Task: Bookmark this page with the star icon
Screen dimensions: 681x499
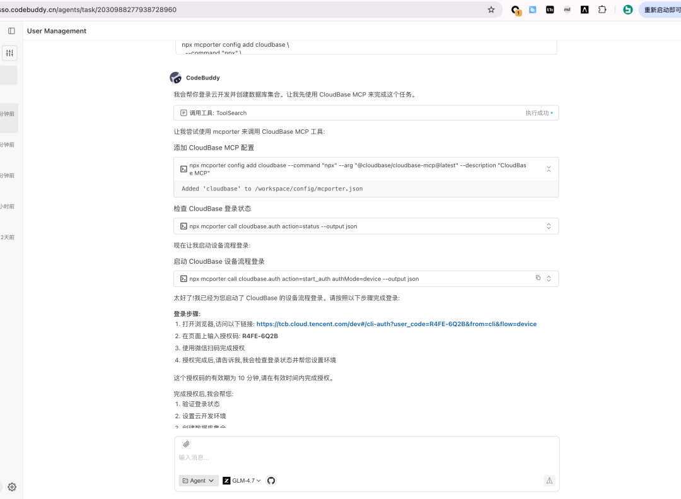Action: [491, 9]
